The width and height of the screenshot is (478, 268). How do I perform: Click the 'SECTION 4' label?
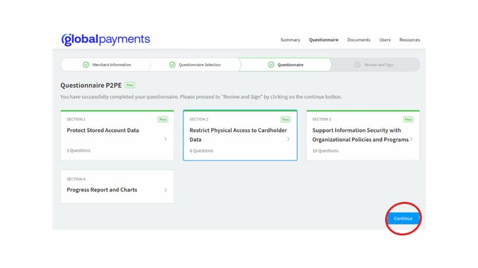(x=76, y=179)
